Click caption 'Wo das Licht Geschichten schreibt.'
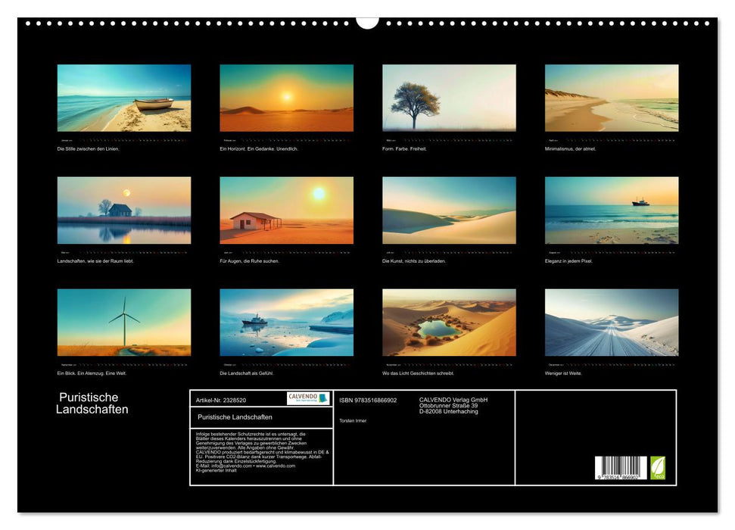 (418, 373)
